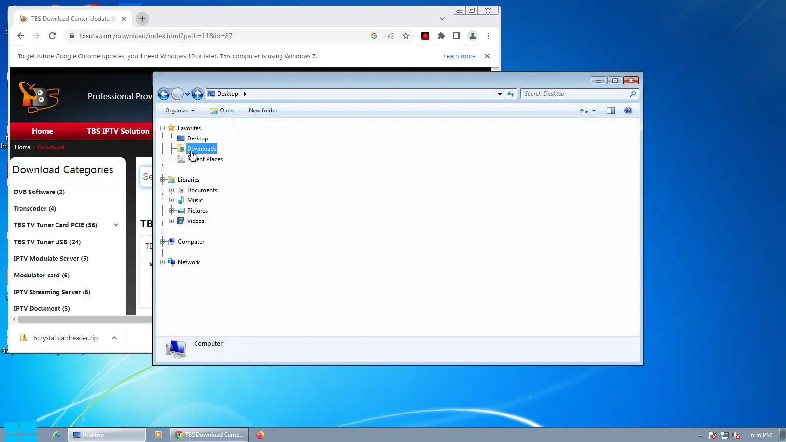Open the view options dropdown arrow
Screen dimensions: 786x442
pos(594,110)
